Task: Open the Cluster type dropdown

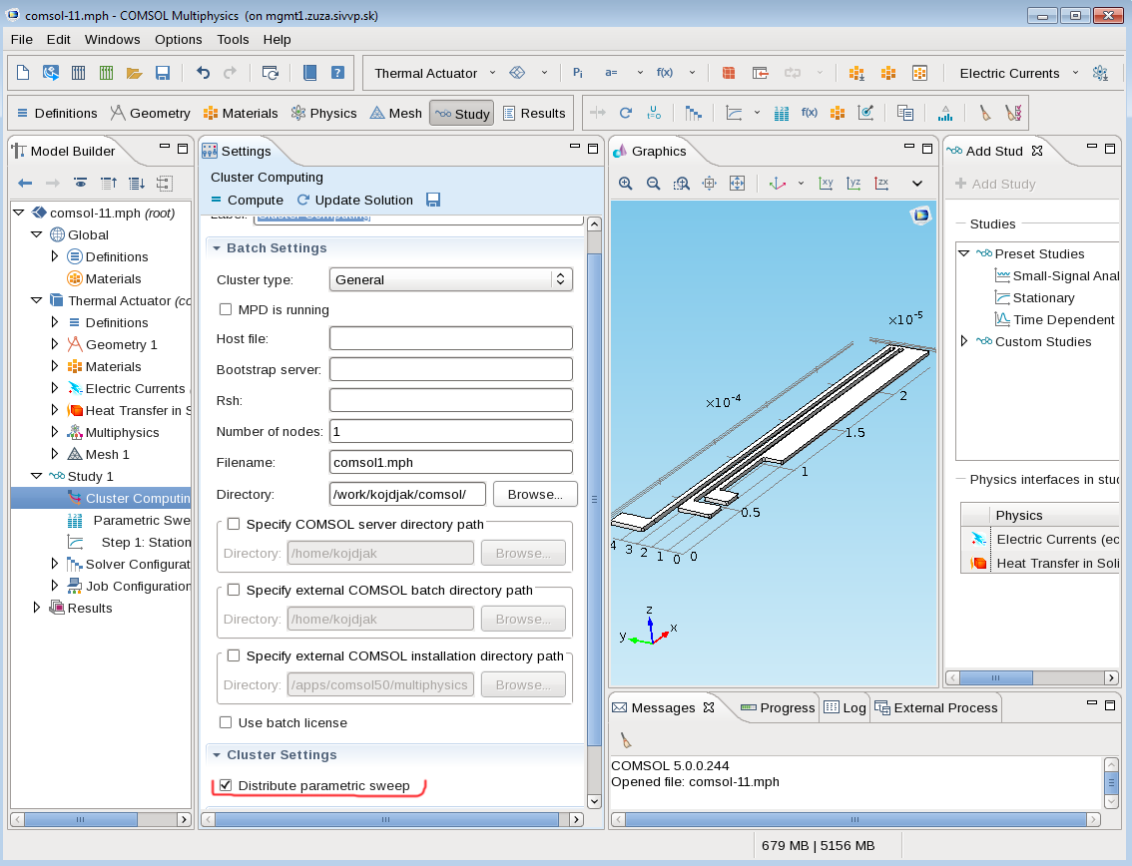Action: point(450,280)
